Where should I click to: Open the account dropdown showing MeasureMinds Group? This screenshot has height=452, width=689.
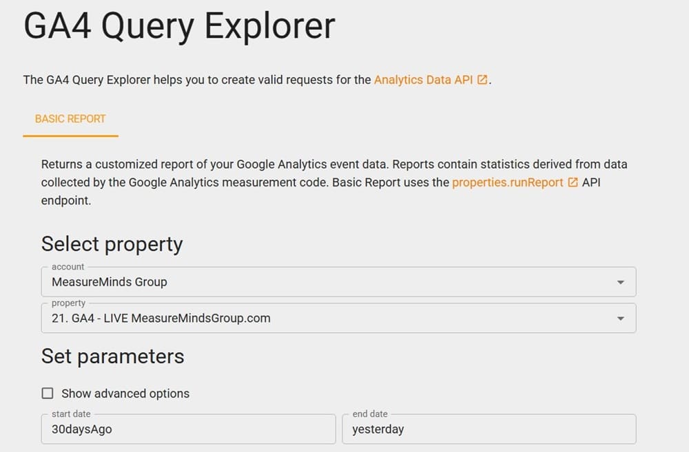tap(338, 282)
